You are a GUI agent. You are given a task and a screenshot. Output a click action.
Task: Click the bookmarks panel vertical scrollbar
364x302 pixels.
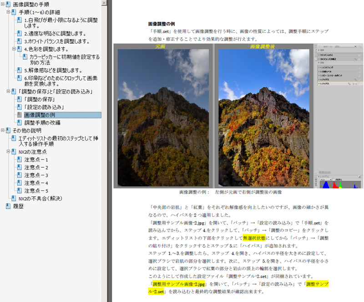coord(105,137)
